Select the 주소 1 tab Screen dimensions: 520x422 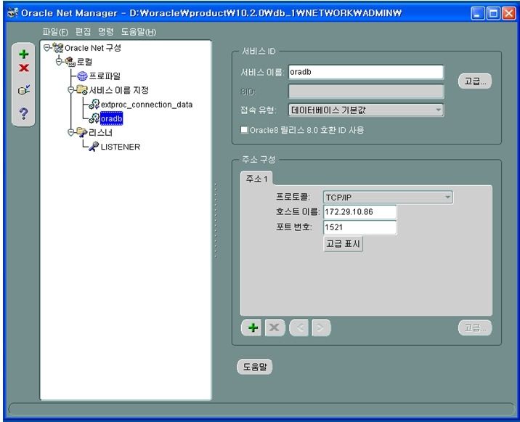click(x=256, y=179)
